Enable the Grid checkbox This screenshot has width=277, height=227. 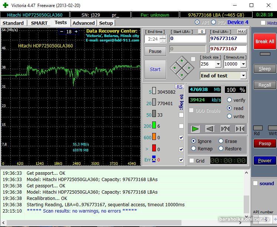(x=191, y=161)
